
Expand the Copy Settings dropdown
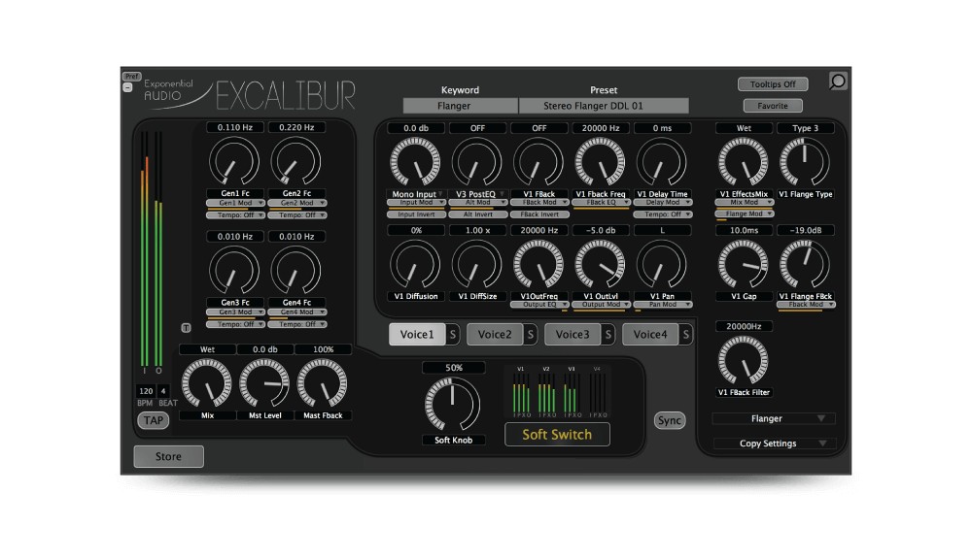point(774,444)
